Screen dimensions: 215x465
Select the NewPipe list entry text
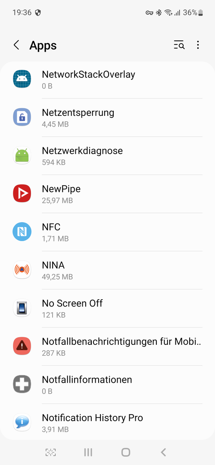click(x=61, y=189)
